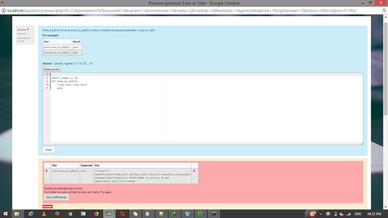Screen dimensions: 388x218
Task: Click the 'Odd' result cell
Action: (77, 53)
